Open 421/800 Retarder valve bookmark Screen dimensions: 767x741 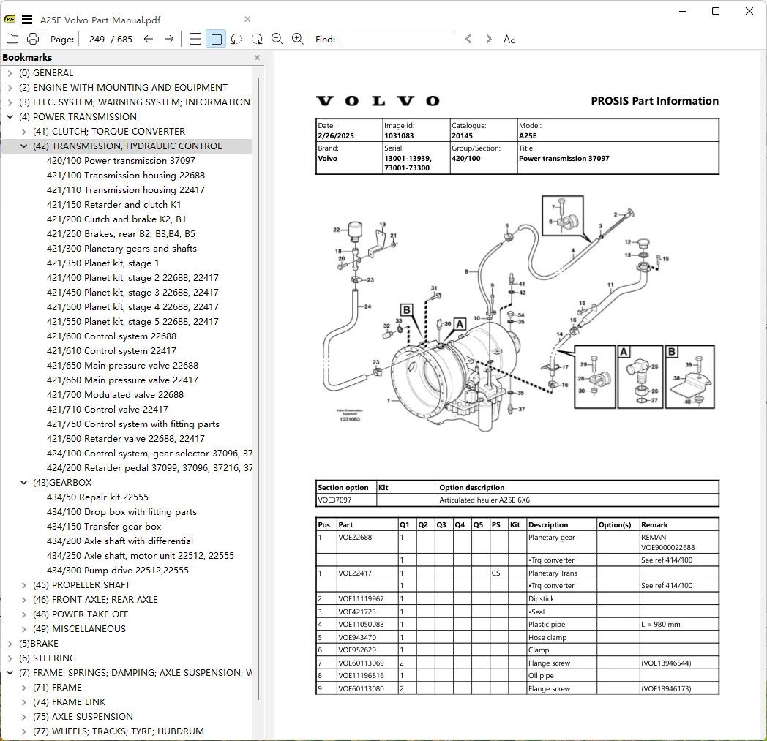126,439
